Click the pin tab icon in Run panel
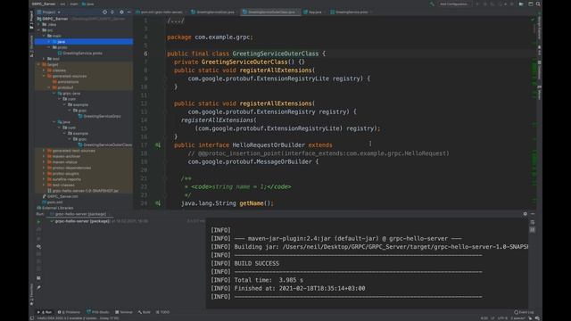The width and height of the screenshot is (571, 321). [38, 287]
